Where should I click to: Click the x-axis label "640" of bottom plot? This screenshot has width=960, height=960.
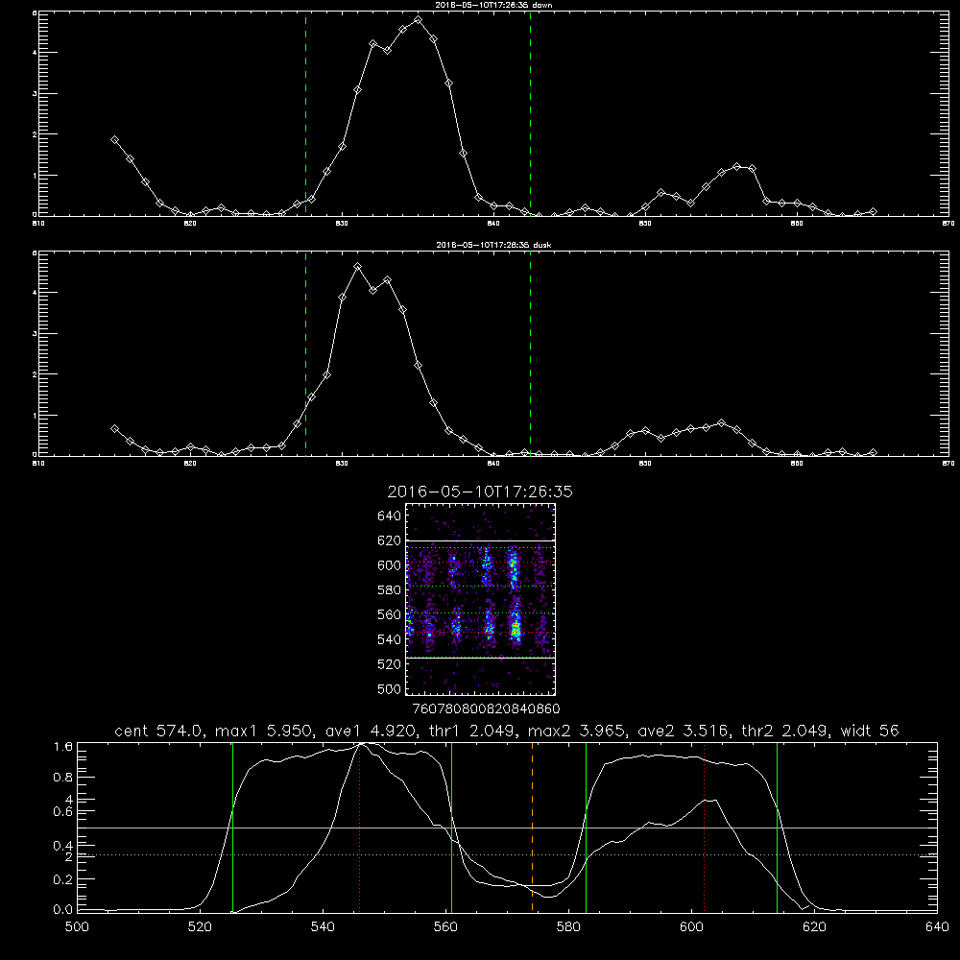(937, 927)
